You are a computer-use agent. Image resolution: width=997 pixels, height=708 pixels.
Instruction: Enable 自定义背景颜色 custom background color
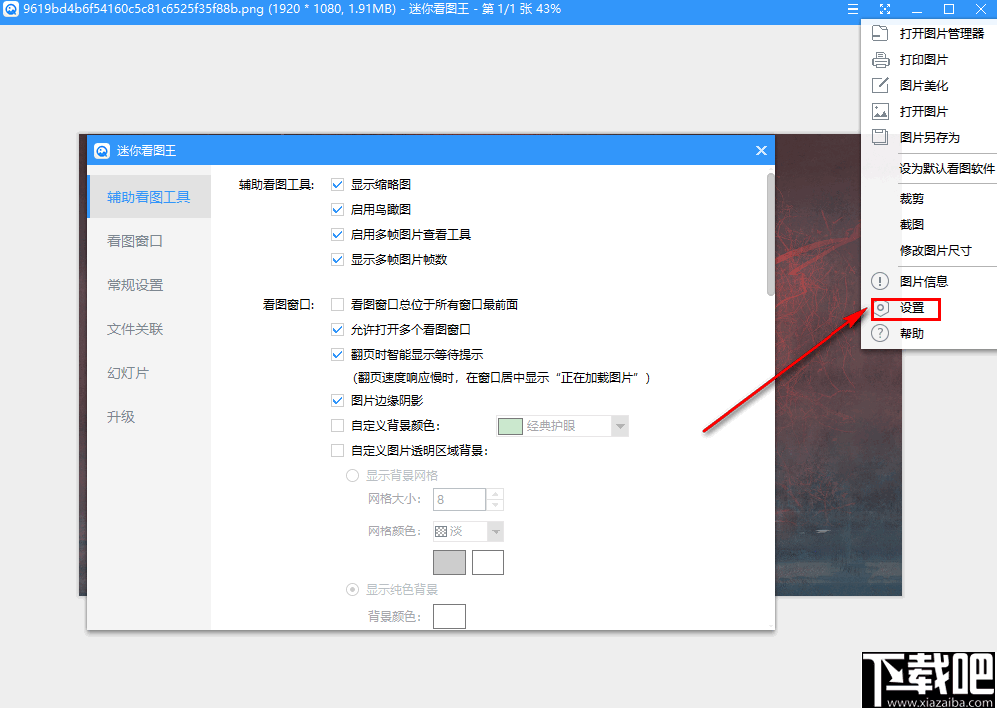point(337,425)
